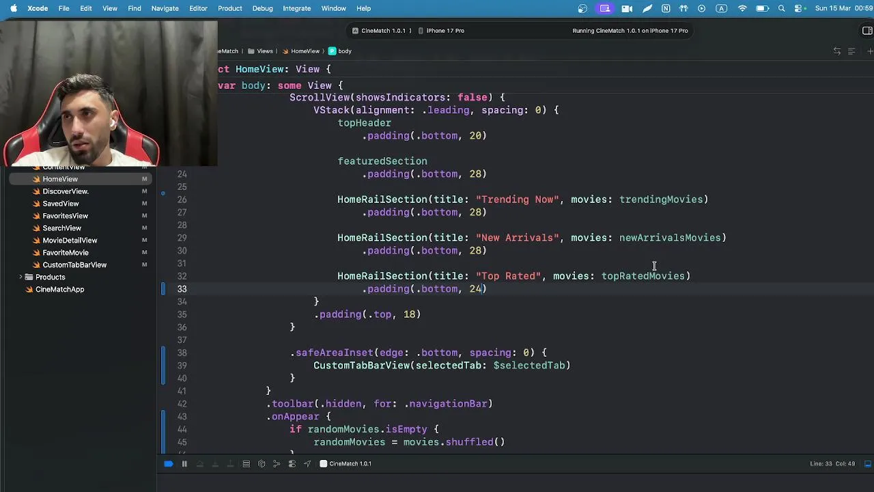
Task: Open the Window menu
Action: (x=334, y=8)
